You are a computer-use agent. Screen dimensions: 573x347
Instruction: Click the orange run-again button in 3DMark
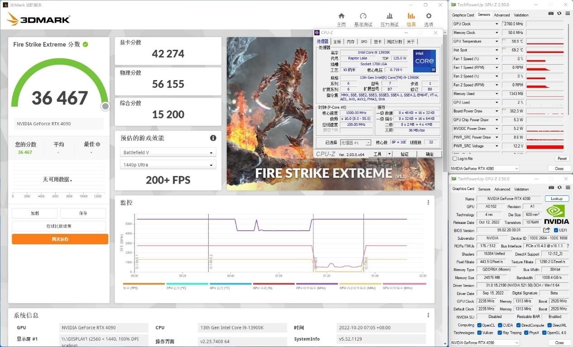60,239
